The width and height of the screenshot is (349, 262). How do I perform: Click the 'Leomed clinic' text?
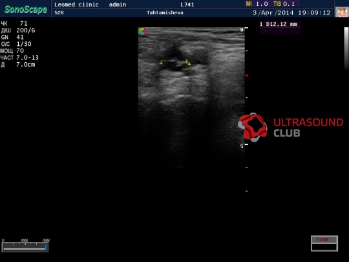[x=76, y=5]
